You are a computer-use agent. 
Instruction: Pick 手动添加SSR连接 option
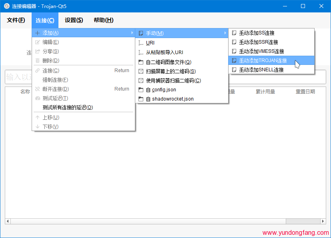click(x=271, y=42)
